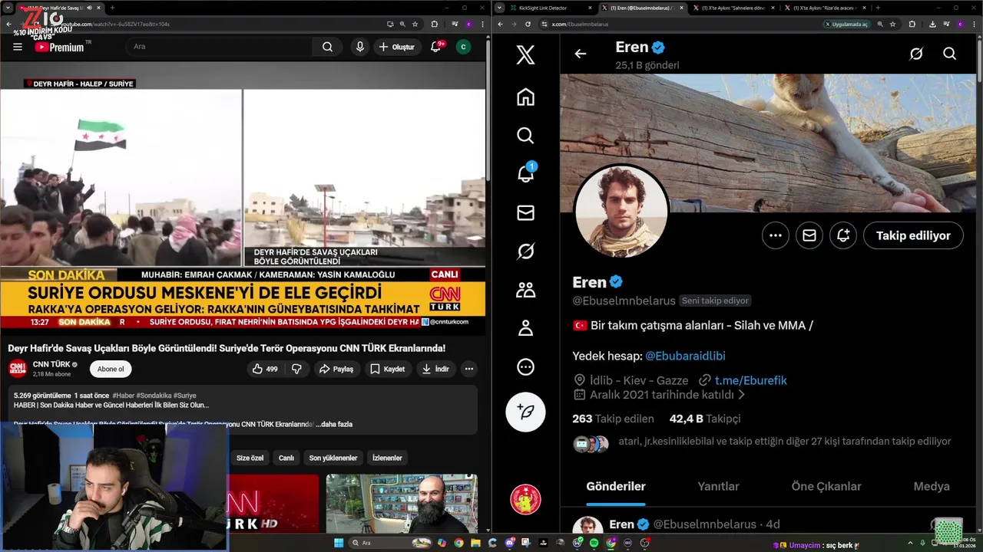Turn on post notifications for Eren
The height and width of the screenshot is (552, 983).
click(x=843, y=235)
